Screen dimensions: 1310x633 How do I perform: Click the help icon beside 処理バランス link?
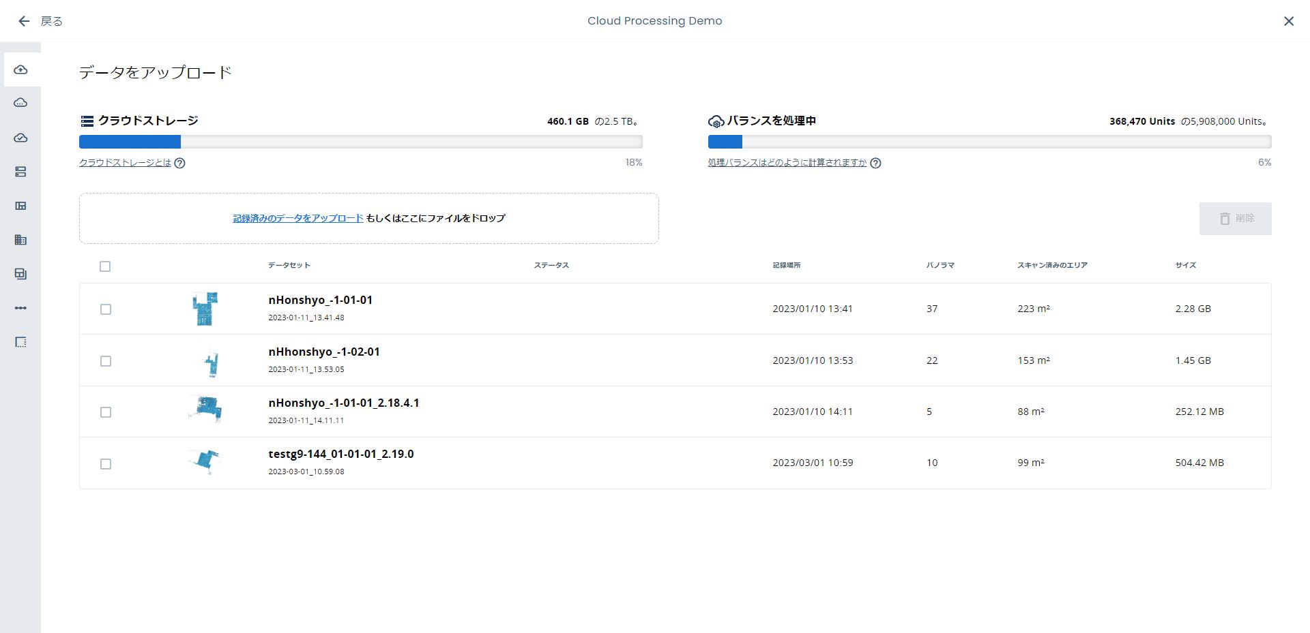click(x=875, y=163)
